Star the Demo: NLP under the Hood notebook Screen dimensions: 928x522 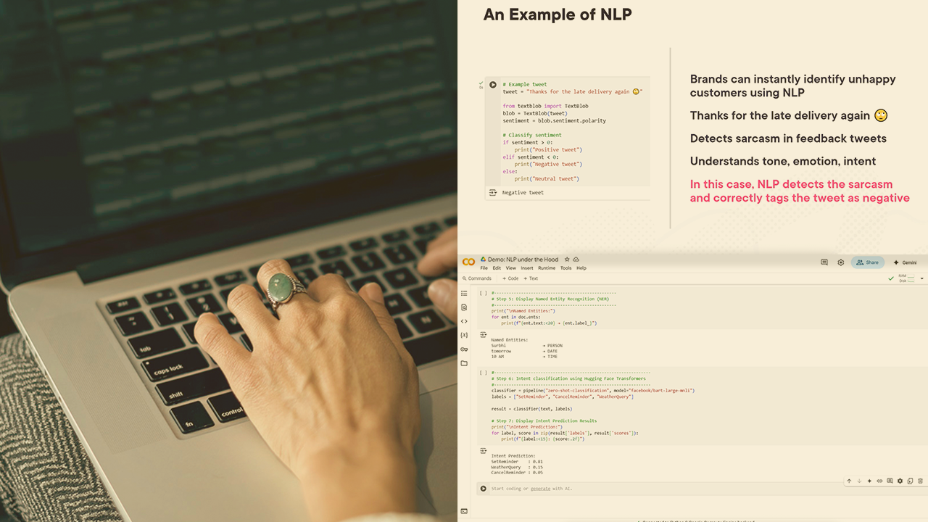coord(567,259)
